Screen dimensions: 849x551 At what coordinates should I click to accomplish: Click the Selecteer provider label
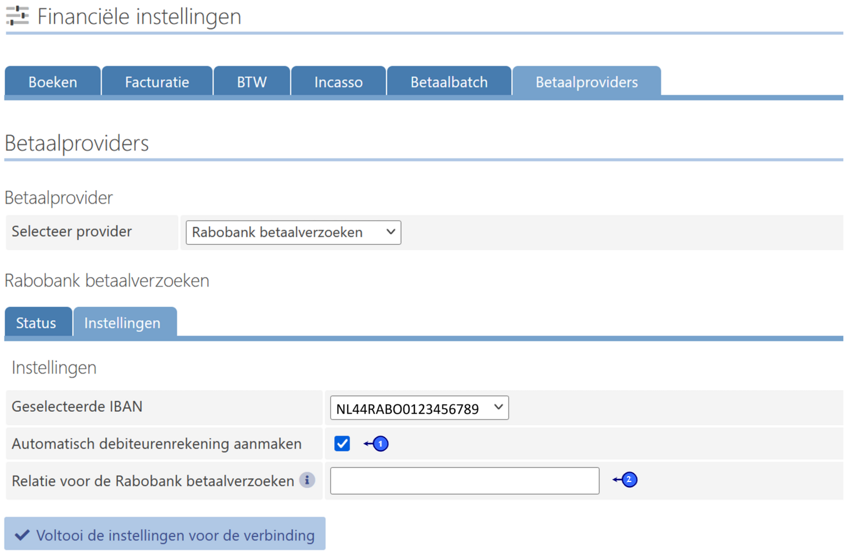[x=72, y=231]
